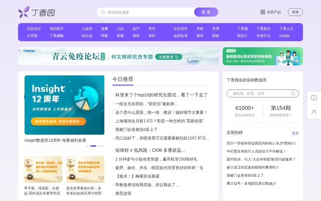Image resolution: width=321 pixels, height=201 pixels.
Task: Open the 论文写作 navigation item
Action: pos(180,29)
